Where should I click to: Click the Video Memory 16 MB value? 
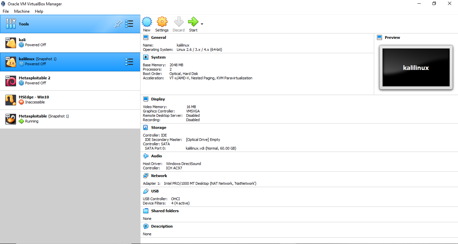[191, 107]
